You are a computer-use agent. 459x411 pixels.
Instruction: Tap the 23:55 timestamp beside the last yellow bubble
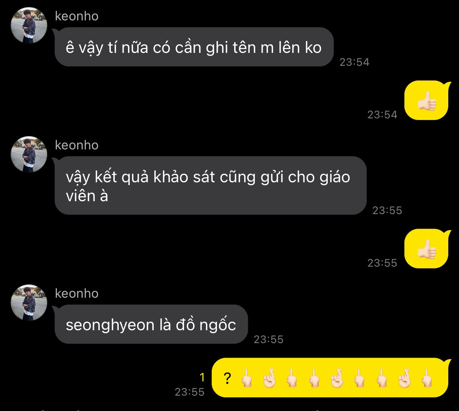click(189, 392)
